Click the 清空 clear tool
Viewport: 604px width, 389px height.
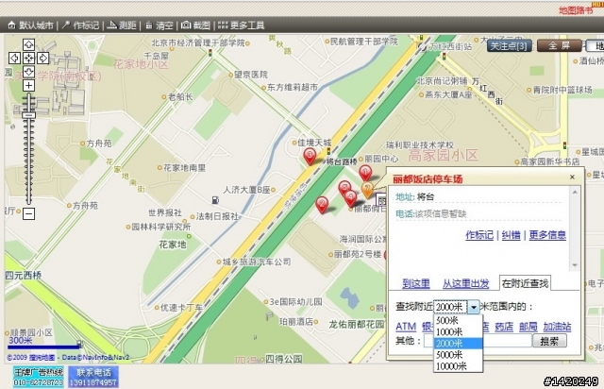tap(159, 25)
